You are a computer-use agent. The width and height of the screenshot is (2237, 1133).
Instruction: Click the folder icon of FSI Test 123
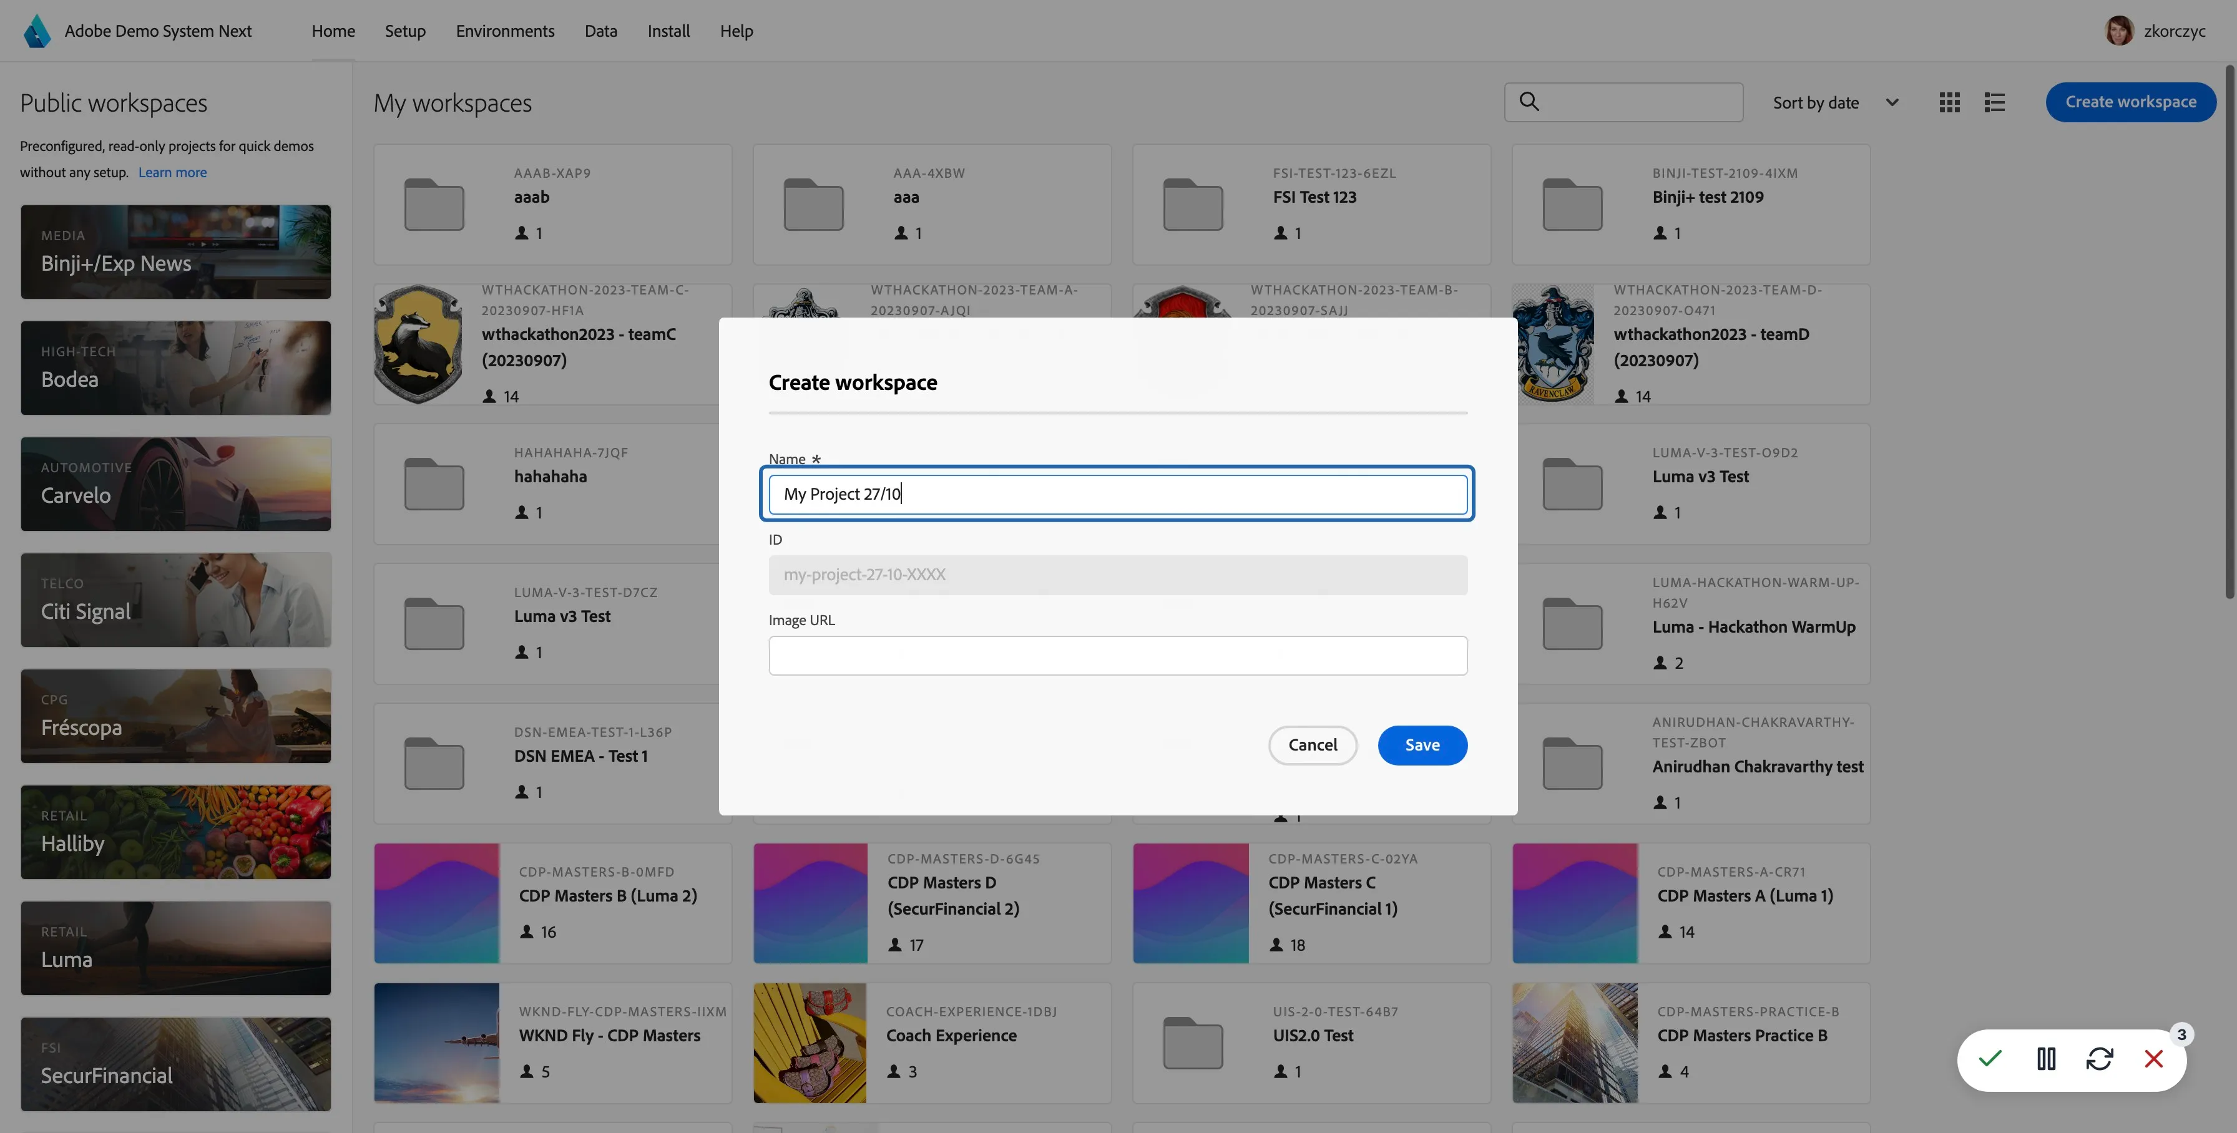coord(1193,205)
